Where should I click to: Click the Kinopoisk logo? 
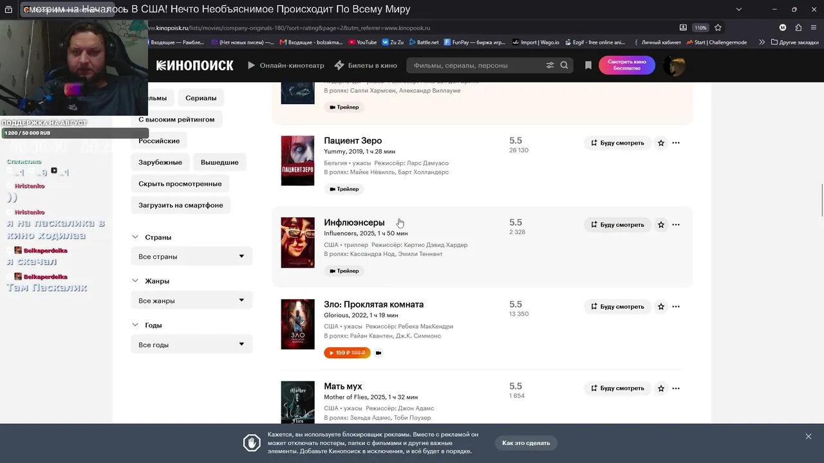194,66
